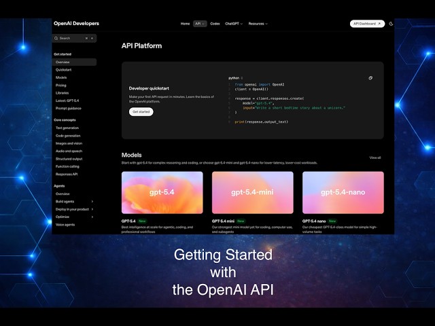435x326 pixels.
Task: Open Responses API in sidebar
Action: 67,175
